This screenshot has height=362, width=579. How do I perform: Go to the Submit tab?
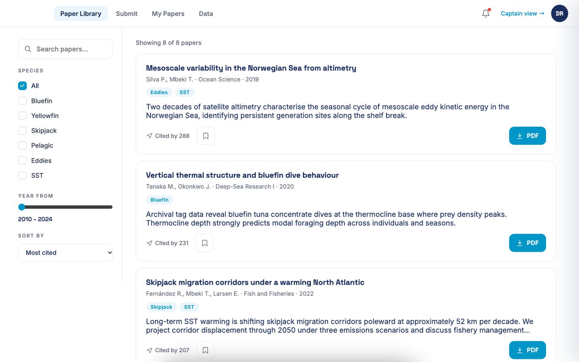(127, 14)
